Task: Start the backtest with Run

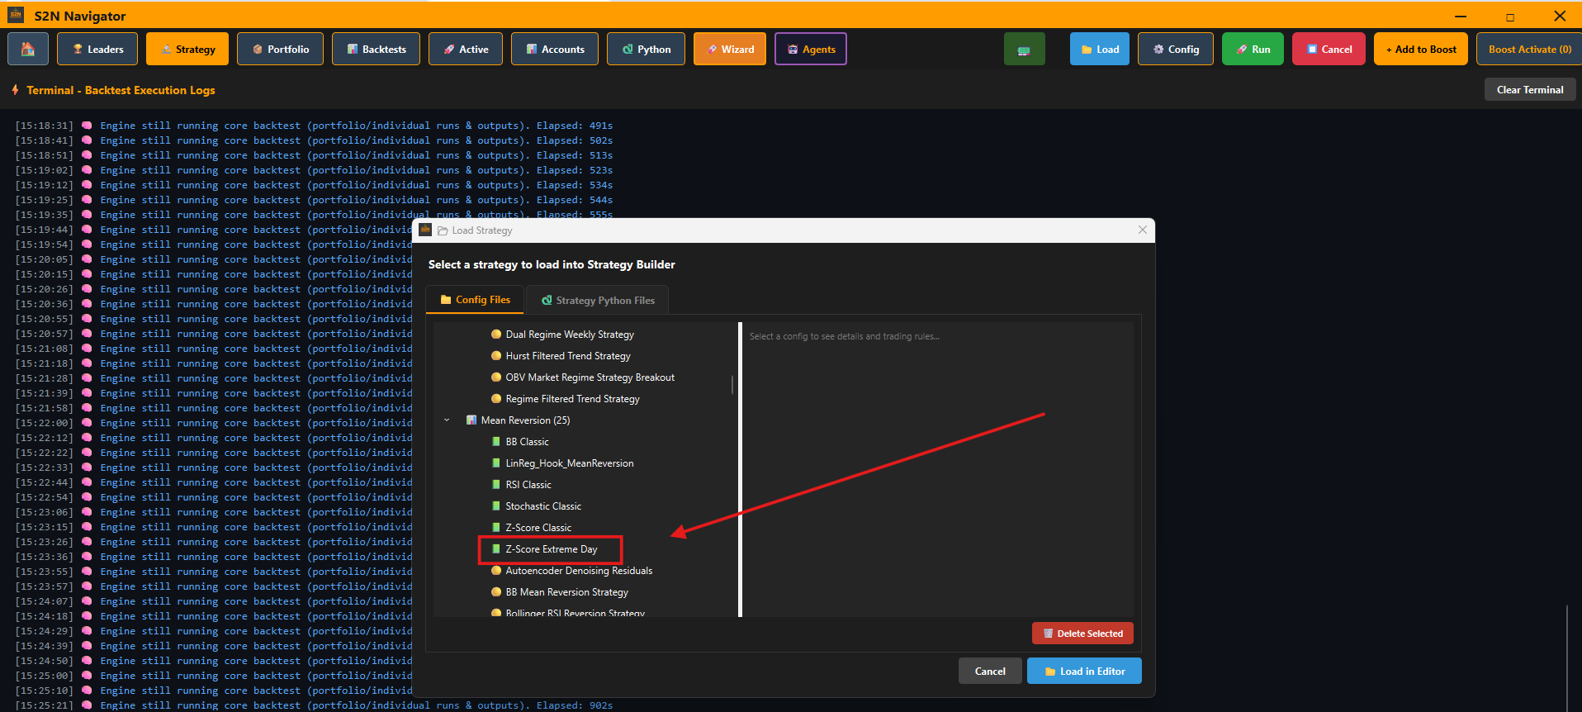Action: pos(1253,49)
